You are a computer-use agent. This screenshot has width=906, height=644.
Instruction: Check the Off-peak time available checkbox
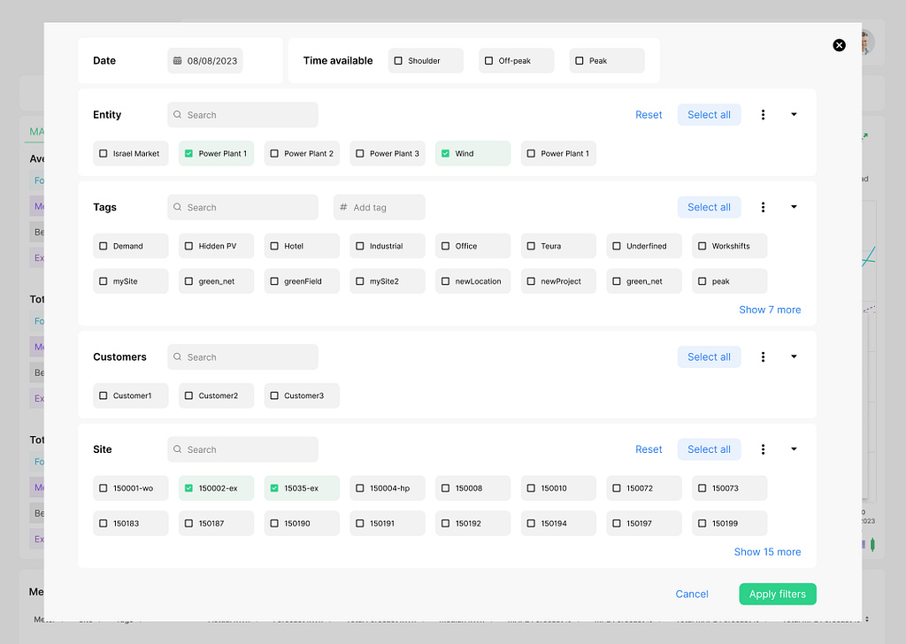coord(488,60)
